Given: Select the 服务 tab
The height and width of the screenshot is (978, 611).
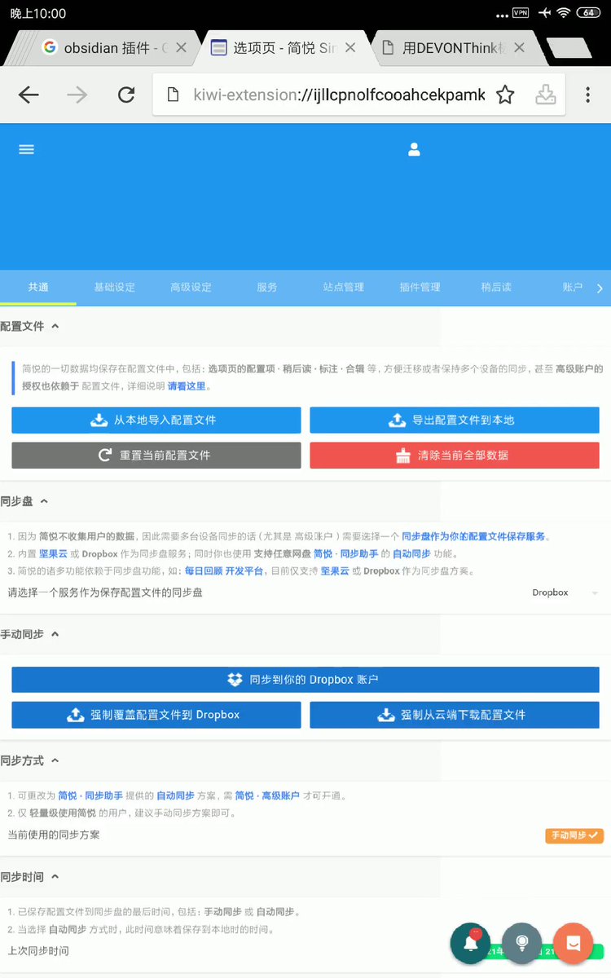Looking at the screenshot, I should click(x=267, y=287).
